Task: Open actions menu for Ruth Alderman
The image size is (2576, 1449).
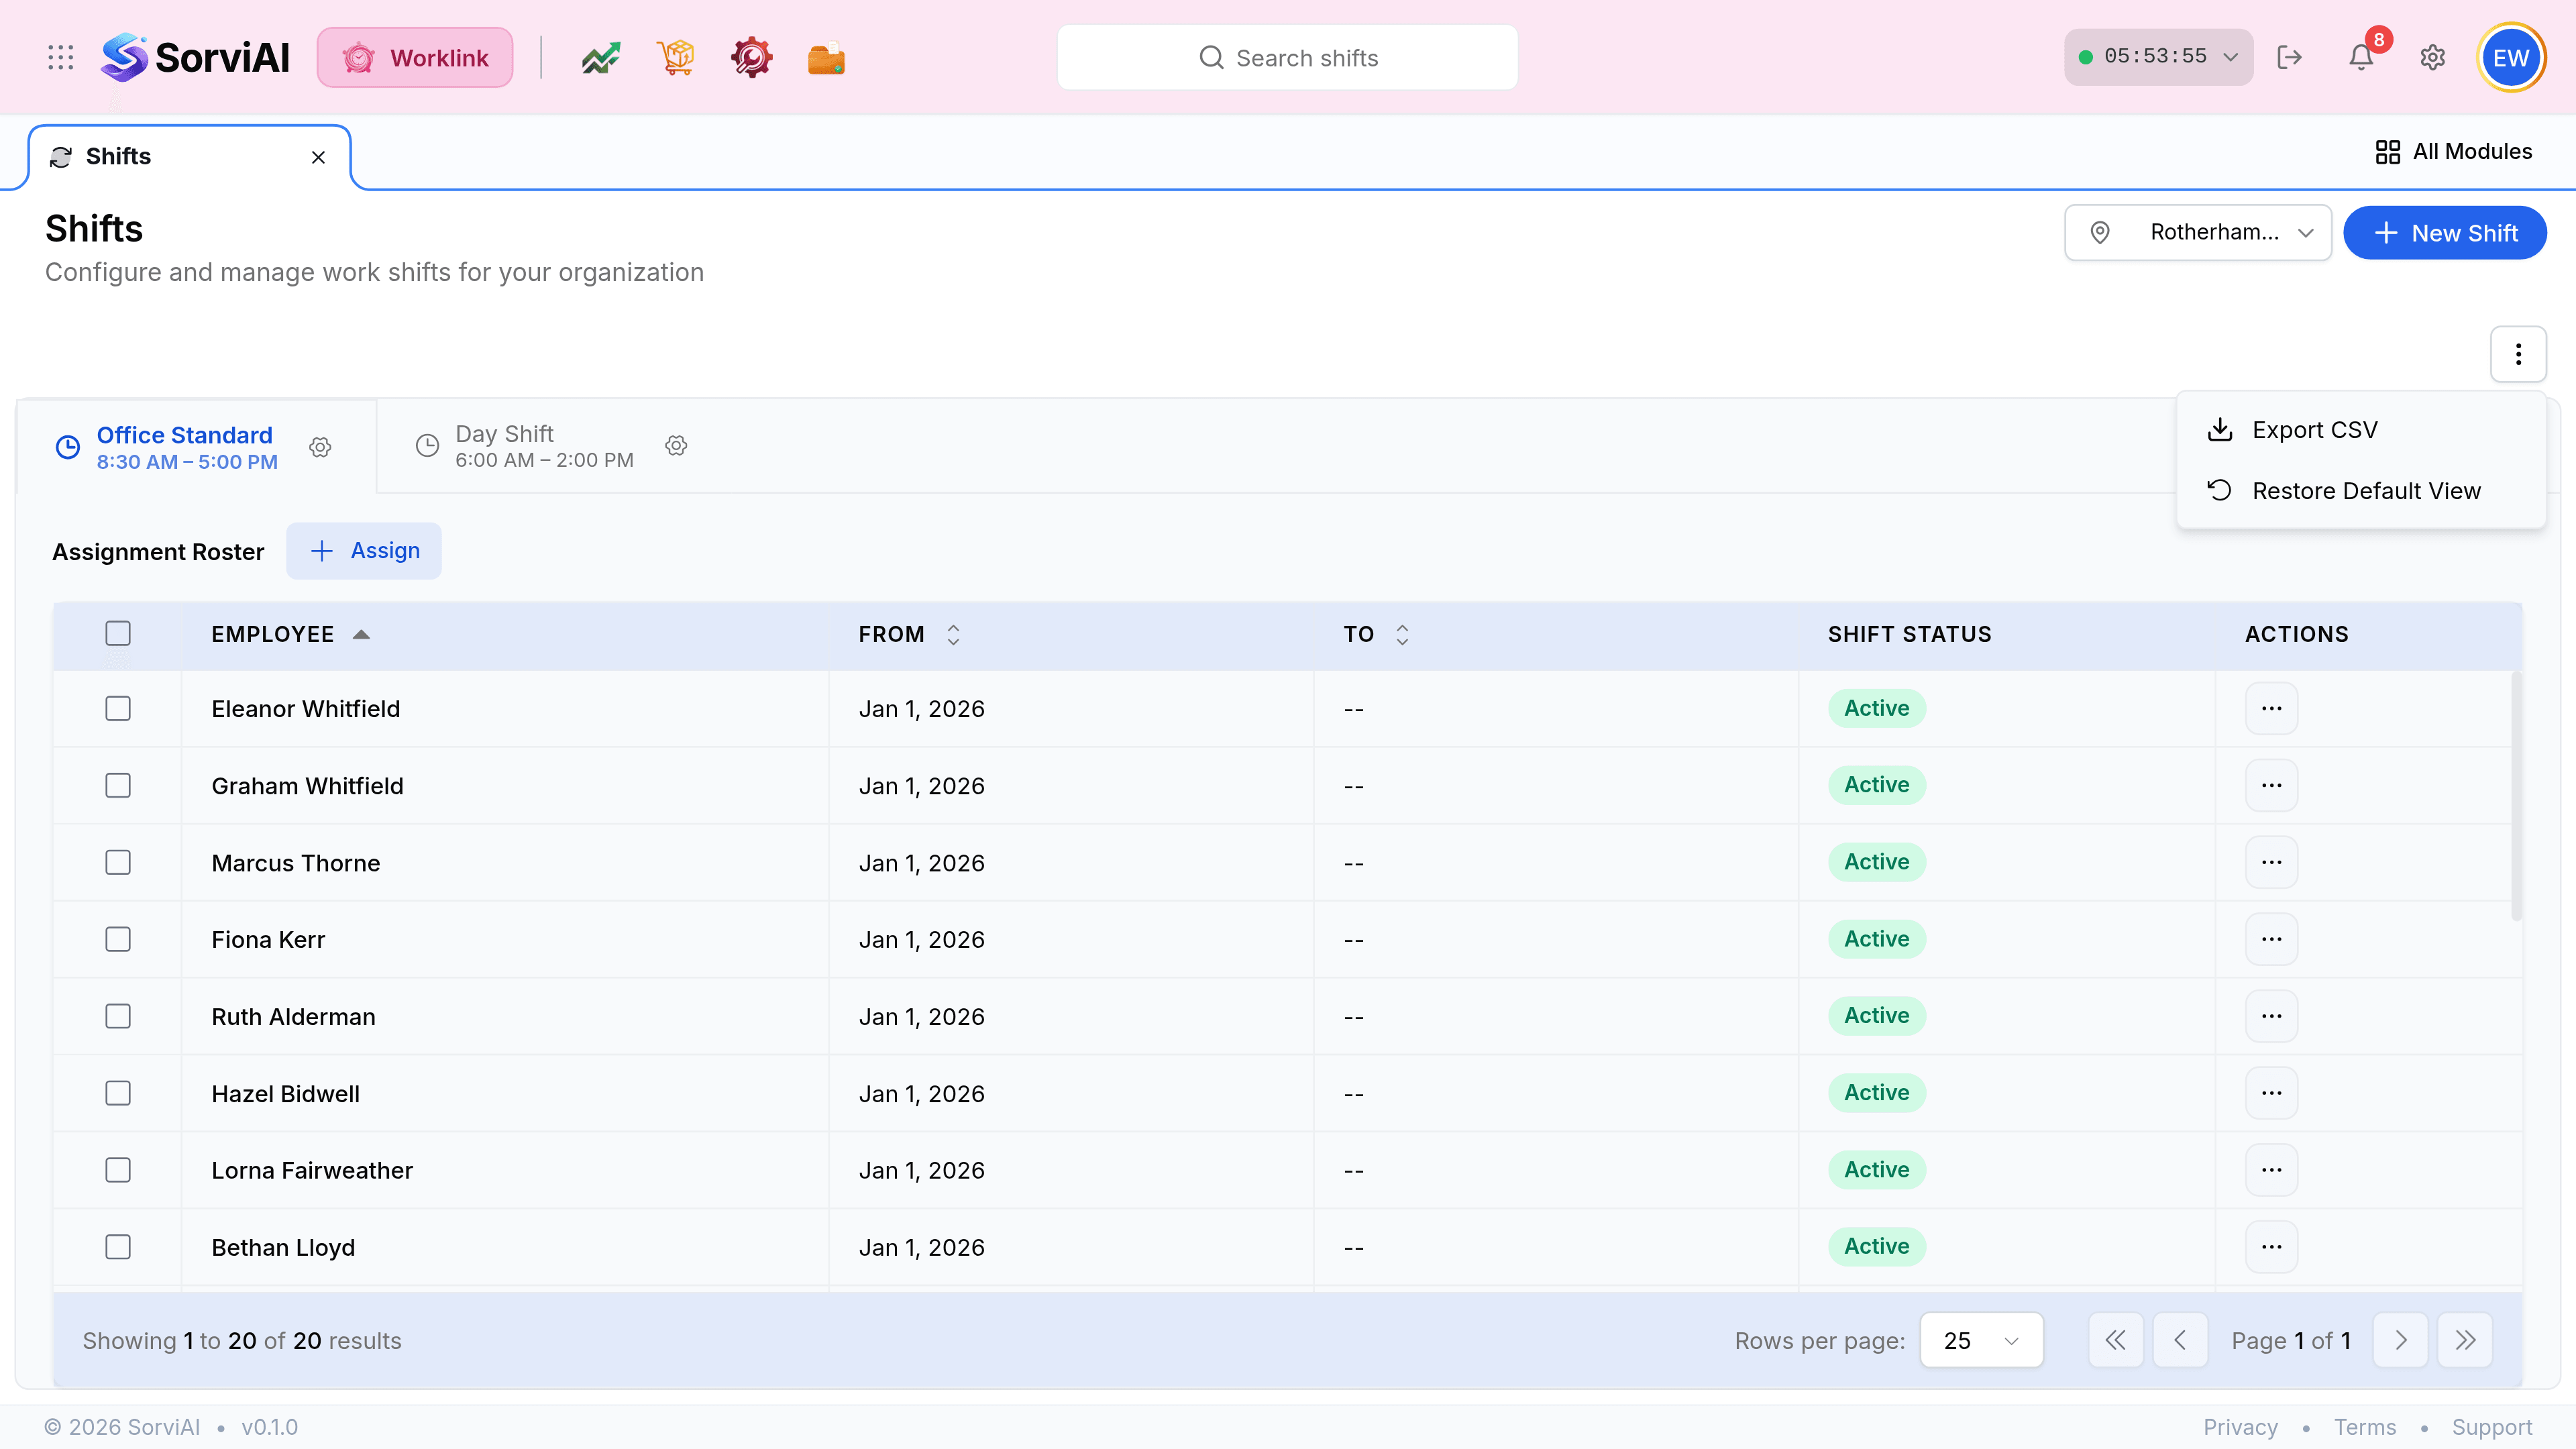Action: 2271,1016
